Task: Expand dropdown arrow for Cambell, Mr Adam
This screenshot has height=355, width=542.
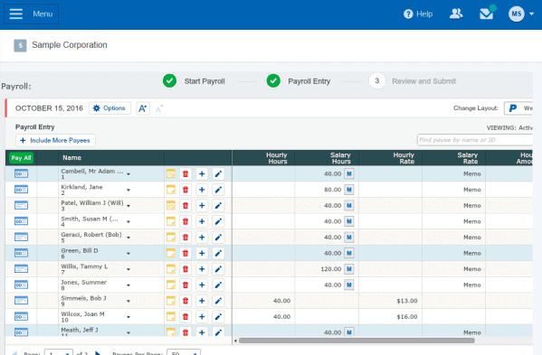Action: tap(128, 174)
